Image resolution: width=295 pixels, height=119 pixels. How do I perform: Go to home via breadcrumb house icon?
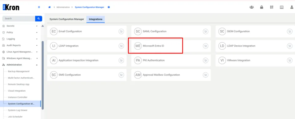point(50,7)
